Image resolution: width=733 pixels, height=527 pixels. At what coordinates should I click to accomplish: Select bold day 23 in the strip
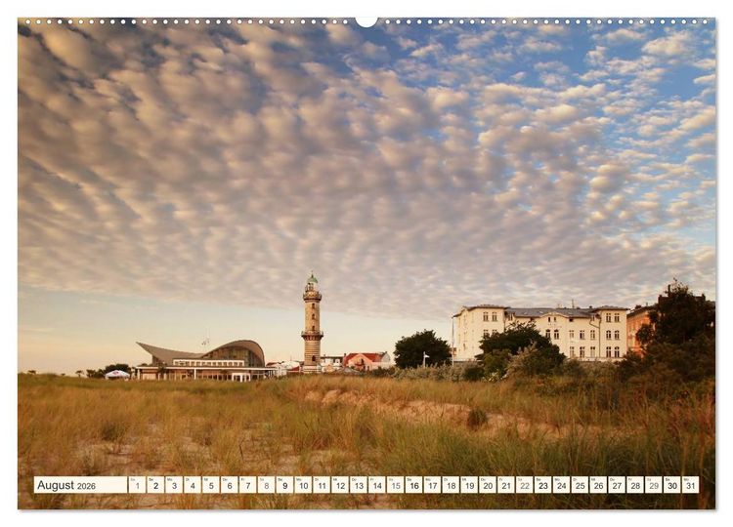pyautogui.click(x=543, y=484)
